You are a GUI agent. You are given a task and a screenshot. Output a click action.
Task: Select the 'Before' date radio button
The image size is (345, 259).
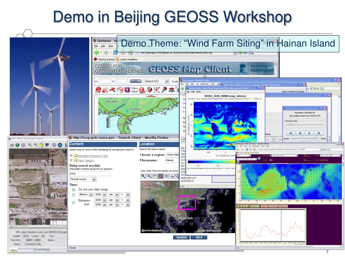click(74, 195)
